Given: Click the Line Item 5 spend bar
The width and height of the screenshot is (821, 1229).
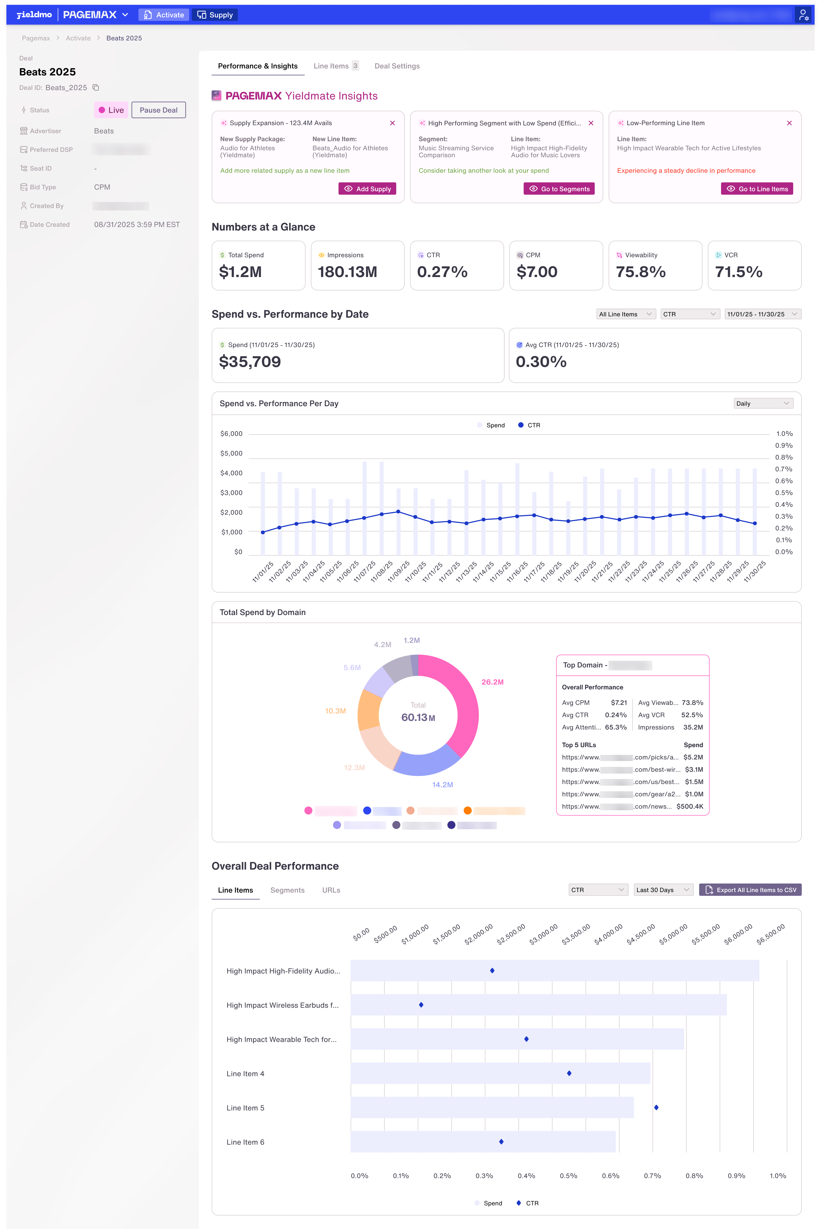Looking at the screenshot, I should (x=492, y=1107).
